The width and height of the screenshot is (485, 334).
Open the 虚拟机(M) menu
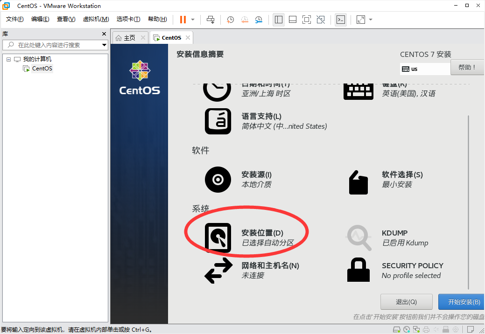click(x=96, y=19)
